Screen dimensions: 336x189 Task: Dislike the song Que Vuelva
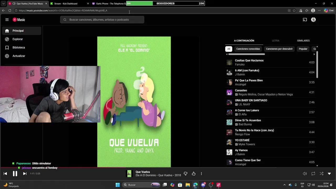point(186,174)
